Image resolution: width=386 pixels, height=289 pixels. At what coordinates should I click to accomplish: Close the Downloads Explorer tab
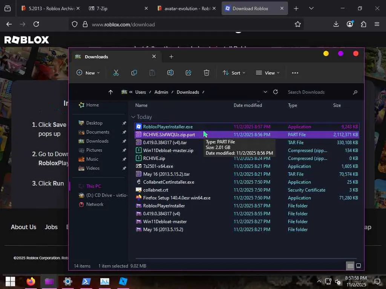click(154, 56)
